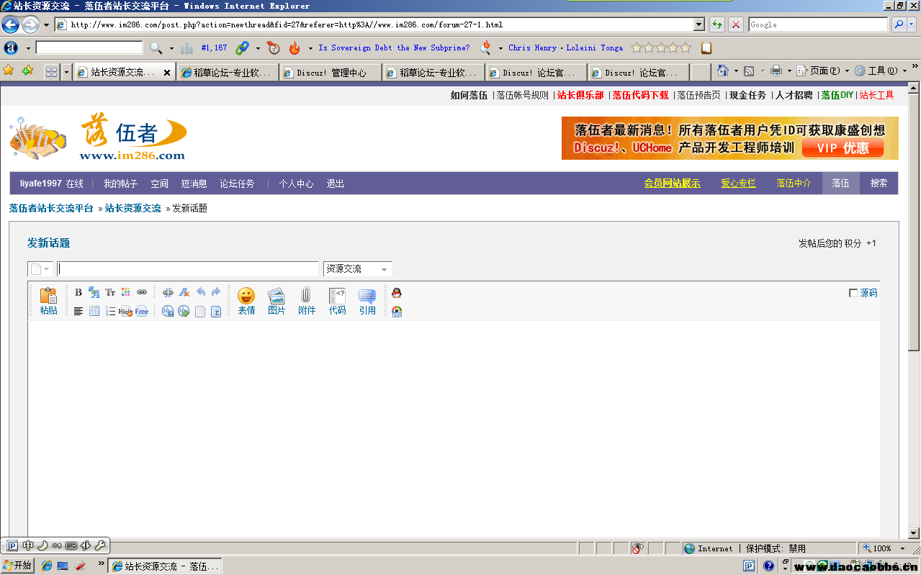This screenshot has height=575, width=921.
Task: Enable the 源码 source mode checkbox
Action: 853,293
